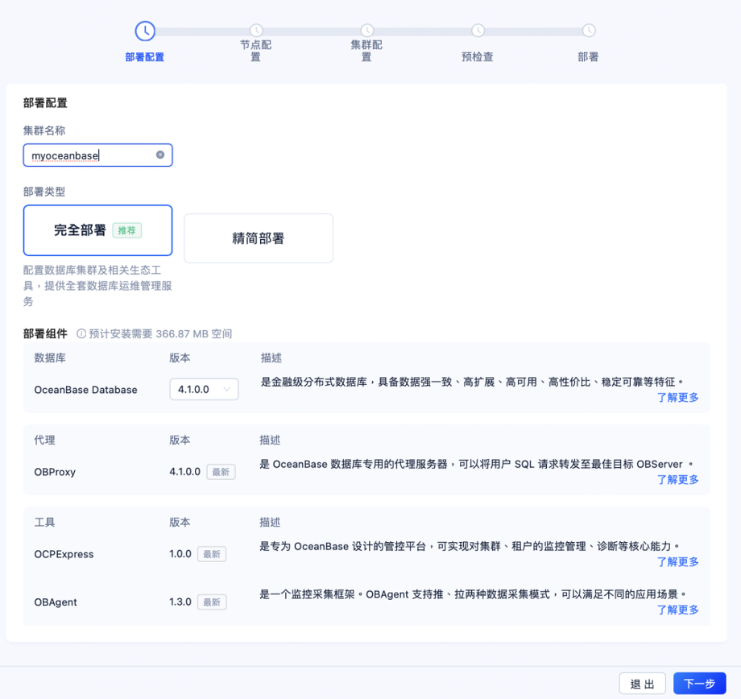Open 了解更多 for OCPExpress
Viewport: 741px width, 699px height.
(677, 561)
